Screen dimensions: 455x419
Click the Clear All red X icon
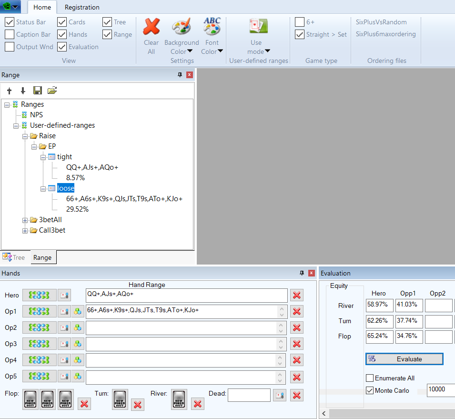[x=152, y=27]
